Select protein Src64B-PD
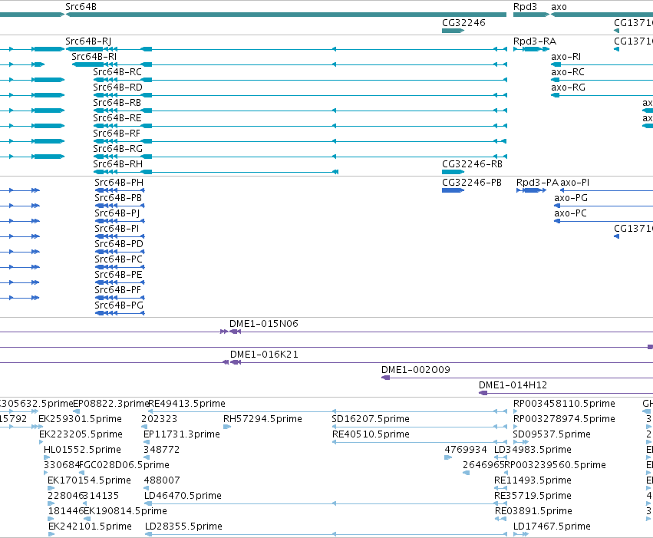653x538 pixels. click(120, 252)
